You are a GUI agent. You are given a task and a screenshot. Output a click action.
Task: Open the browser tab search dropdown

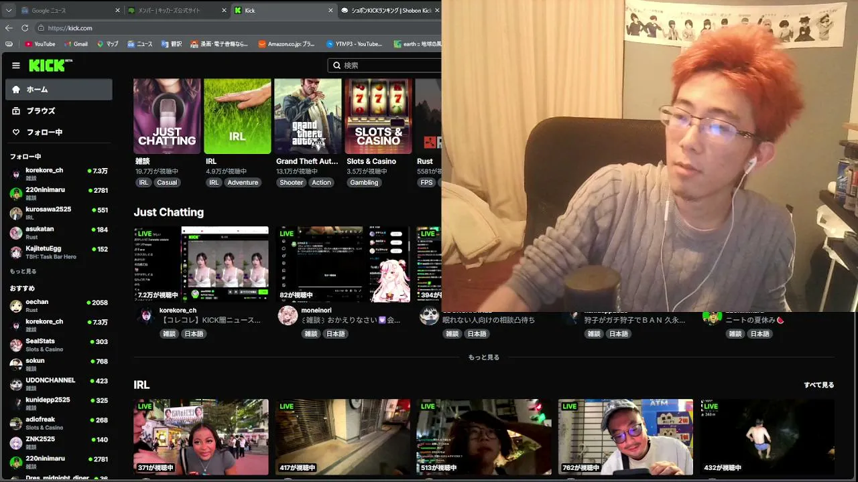pos(9,11)
